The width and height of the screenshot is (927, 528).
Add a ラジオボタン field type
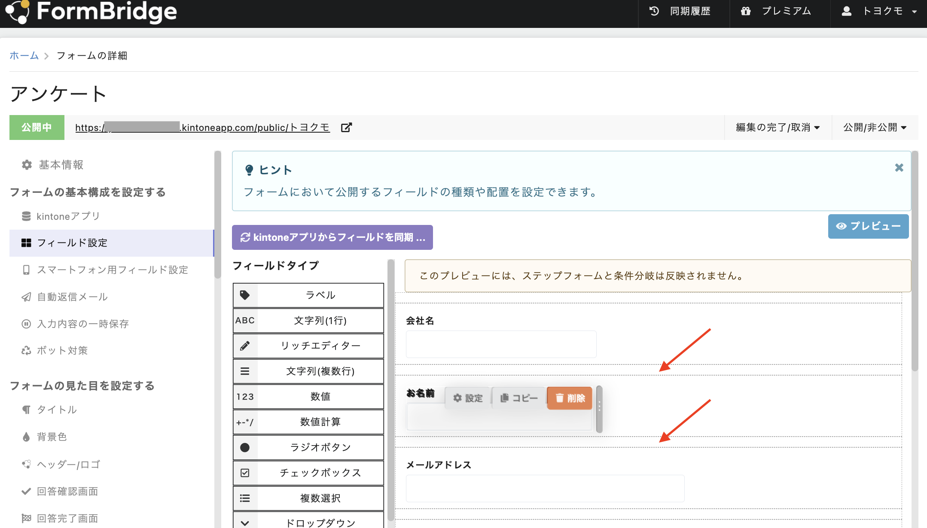point(308,447)
